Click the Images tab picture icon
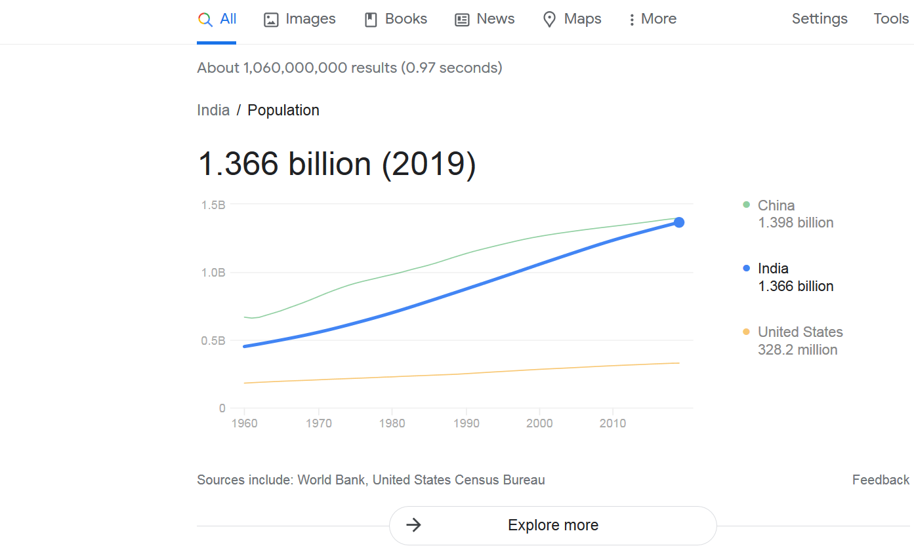This screenshot has width=914, height=548. (271, 20)
